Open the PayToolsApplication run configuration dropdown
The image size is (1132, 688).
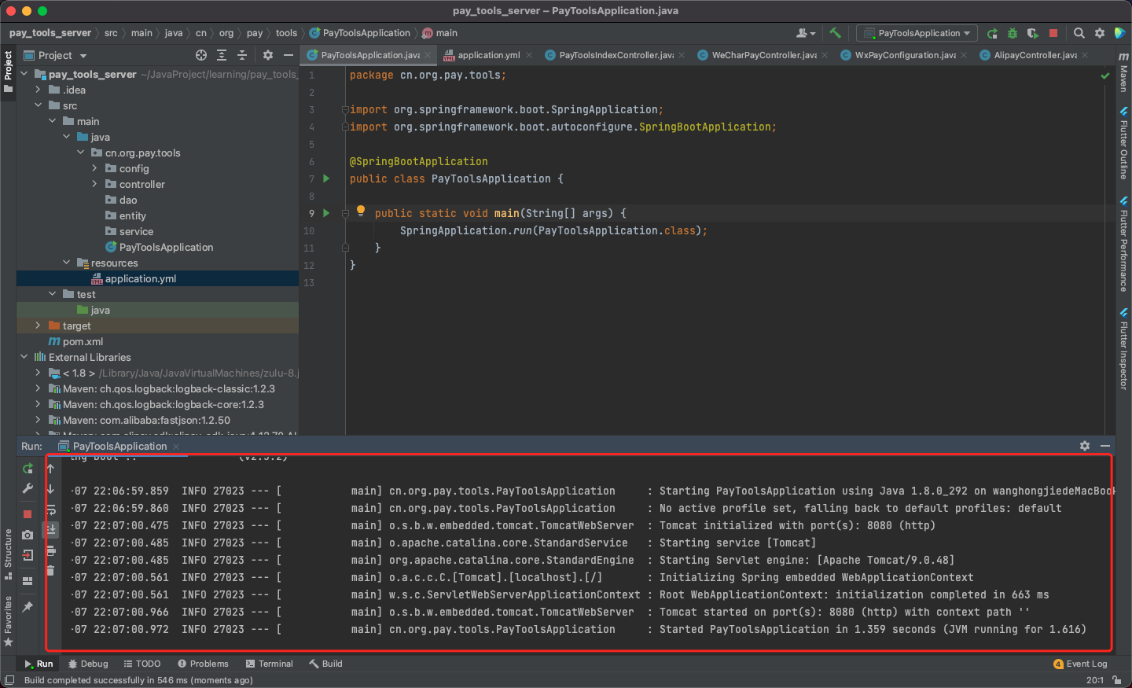tap(917, 33)
